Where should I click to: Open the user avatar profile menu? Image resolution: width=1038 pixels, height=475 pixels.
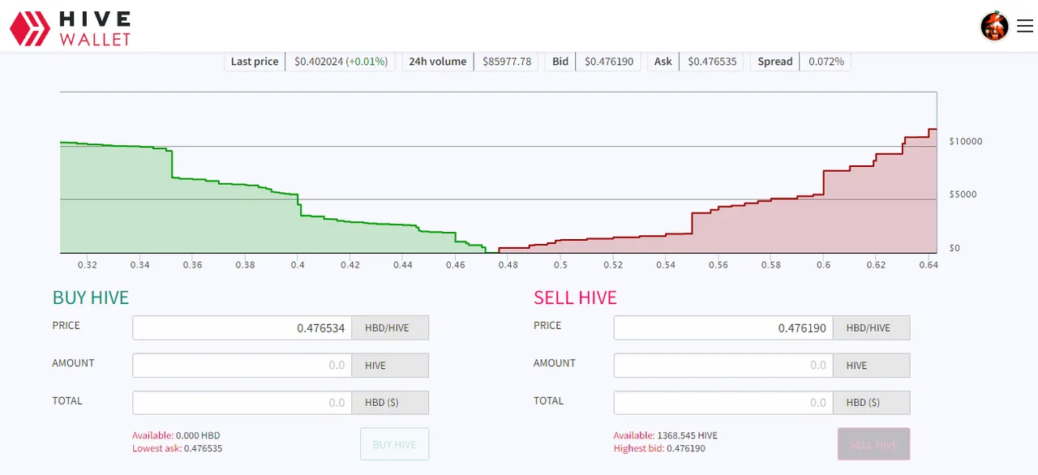994,27
